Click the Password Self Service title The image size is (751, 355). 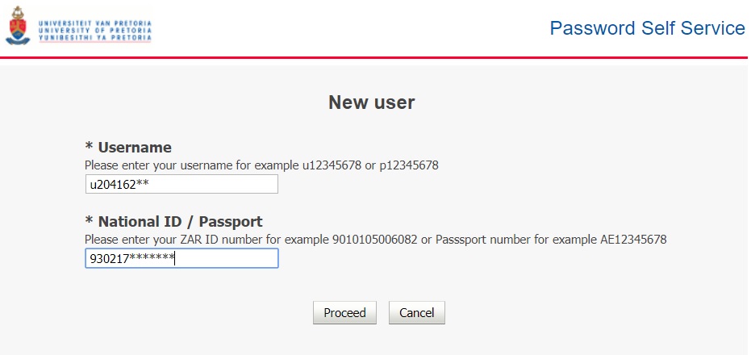click(x=647, y=28)
